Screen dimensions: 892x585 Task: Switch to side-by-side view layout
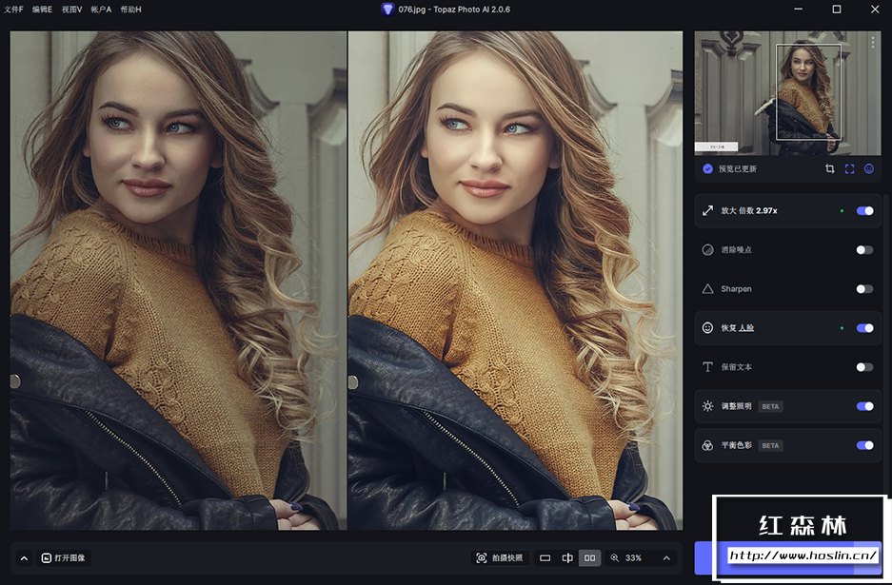[590, 558]
